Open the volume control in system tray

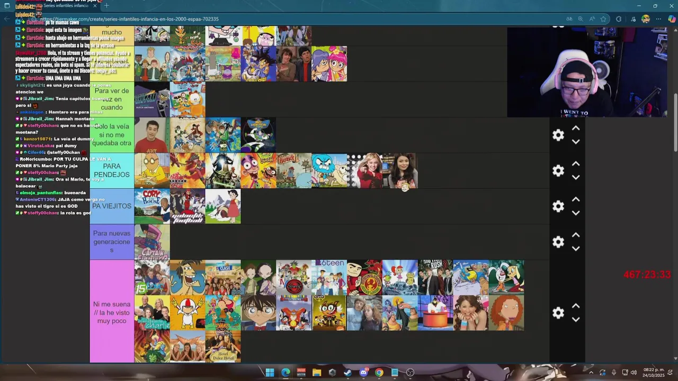tap(634, 373)
